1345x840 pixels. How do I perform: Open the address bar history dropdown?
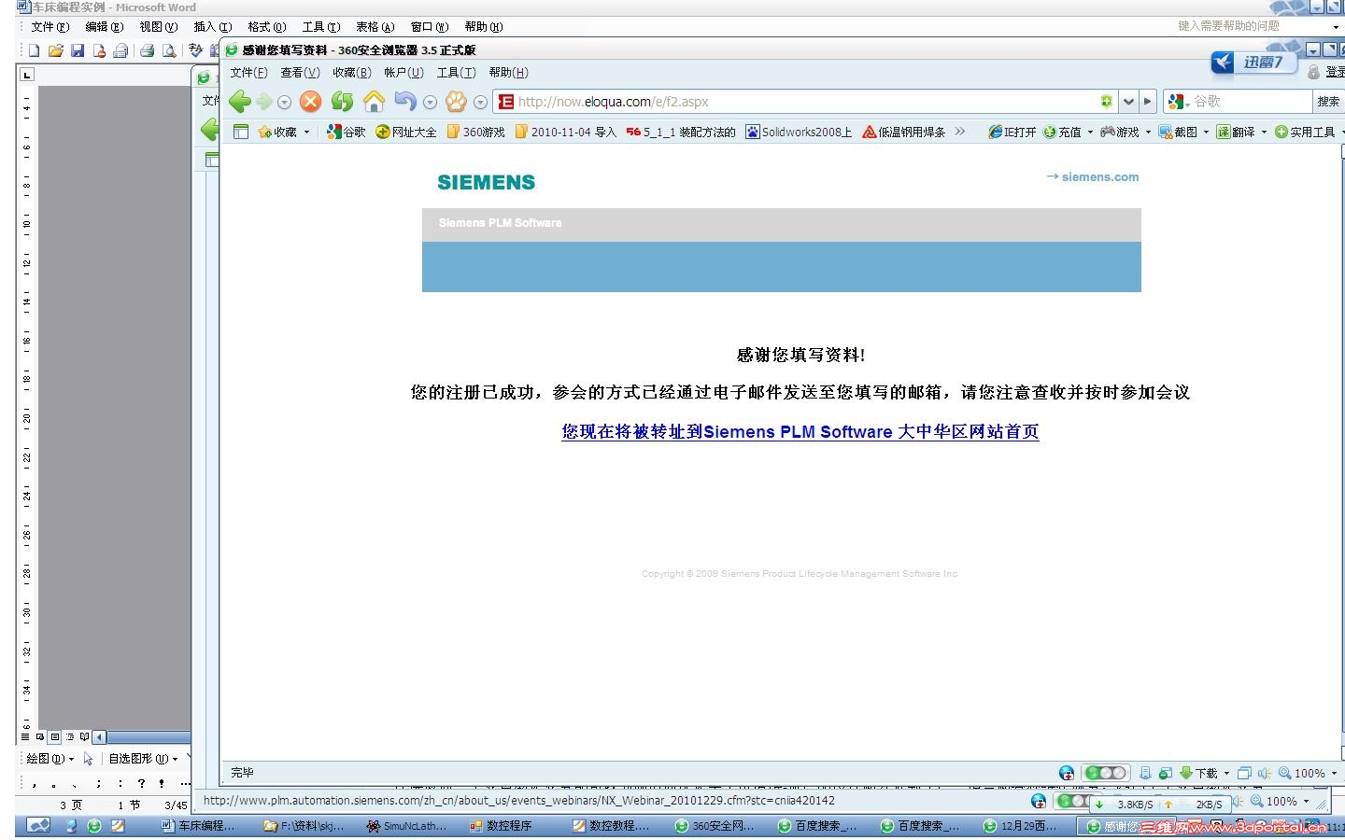[1128, 102]
